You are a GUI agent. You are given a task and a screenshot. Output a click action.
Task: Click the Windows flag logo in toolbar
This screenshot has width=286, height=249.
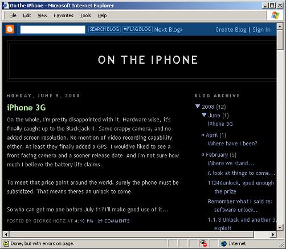(x=275, y=15)
